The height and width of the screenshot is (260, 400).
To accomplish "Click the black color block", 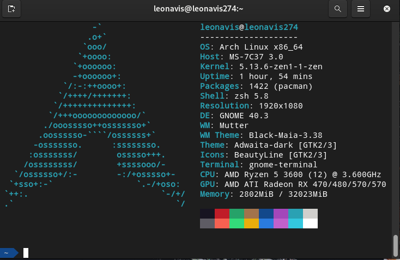I will coord(208,214).
